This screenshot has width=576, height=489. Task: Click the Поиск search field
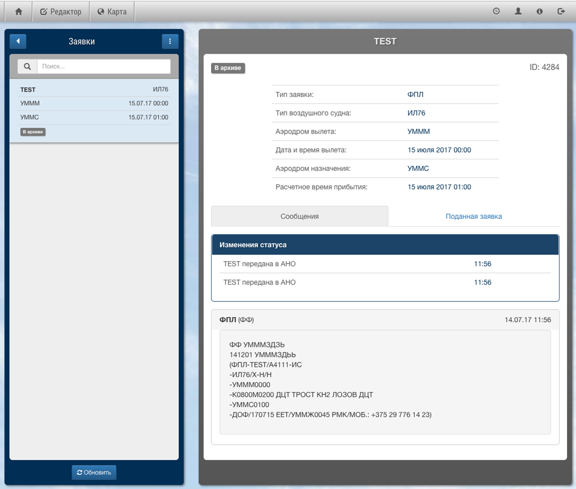pyautogui.click(x=104, y=67)
